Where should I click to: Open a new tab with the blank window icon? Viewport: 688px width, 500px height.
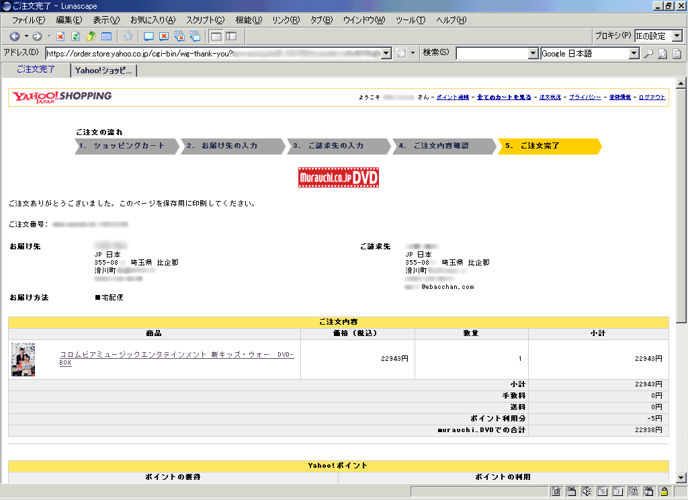click(148, 36)
